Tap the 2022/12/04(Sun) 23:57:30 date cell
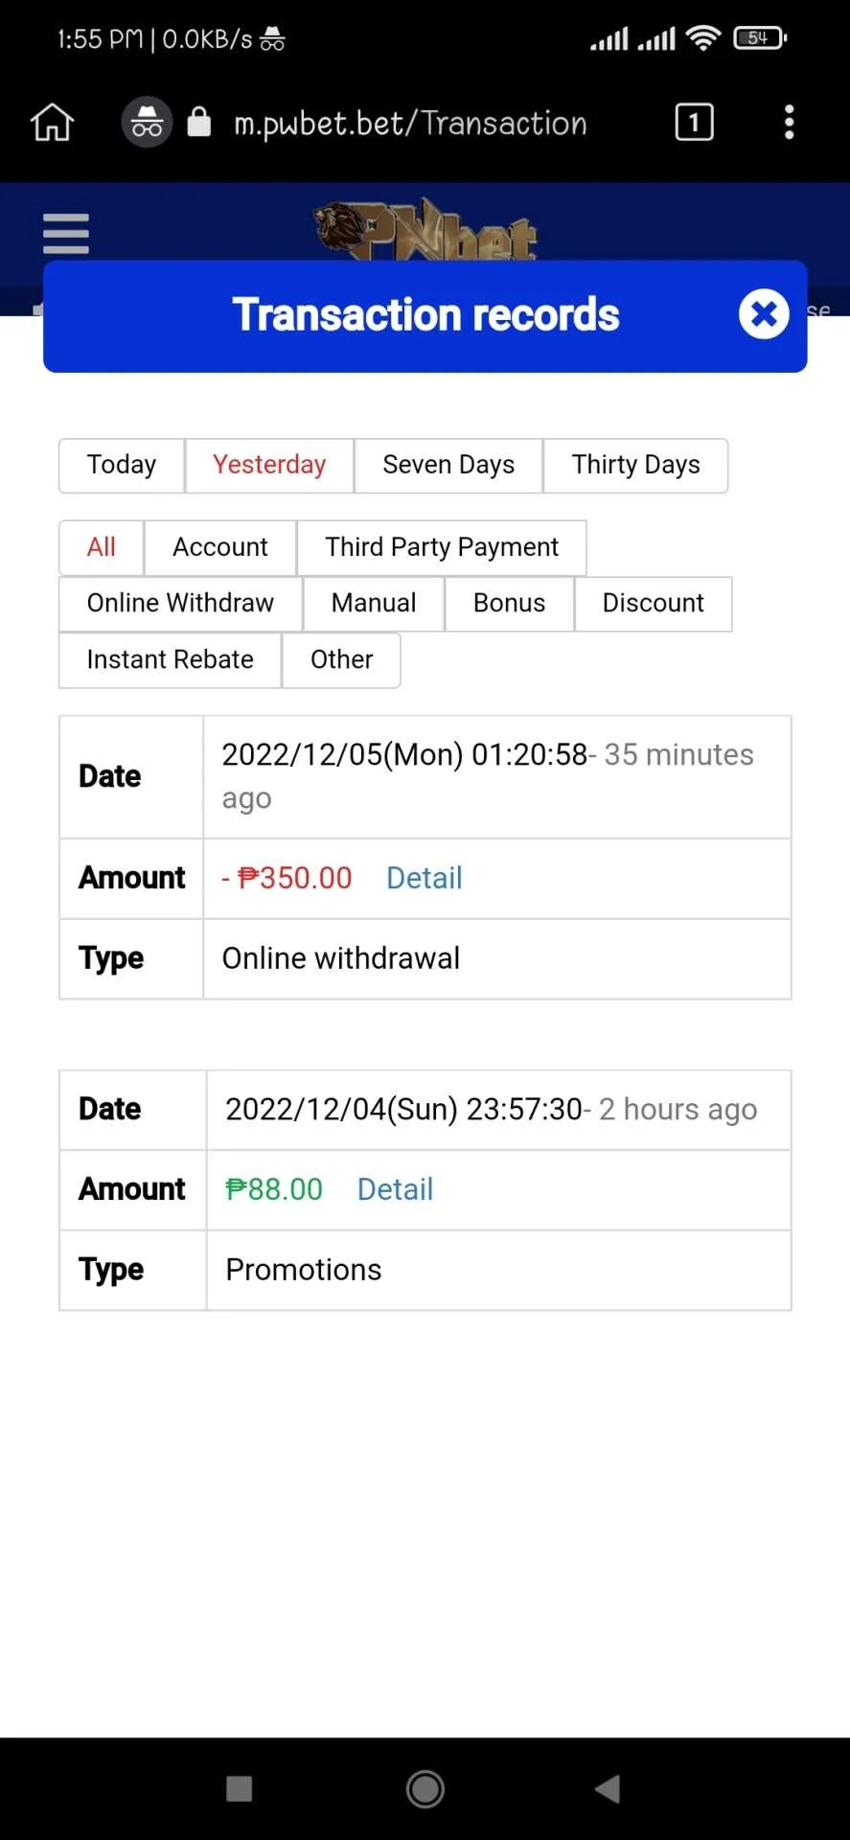Image resolution: width=850 pixels, height=1840 pixels. point(498,1111)
